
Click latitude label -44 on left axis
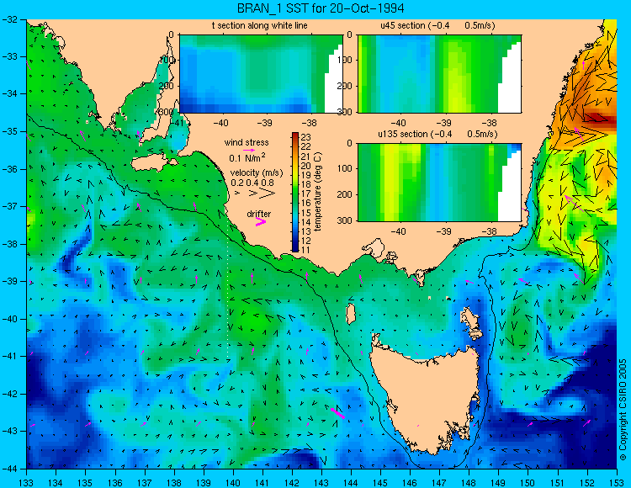(9, 469)
